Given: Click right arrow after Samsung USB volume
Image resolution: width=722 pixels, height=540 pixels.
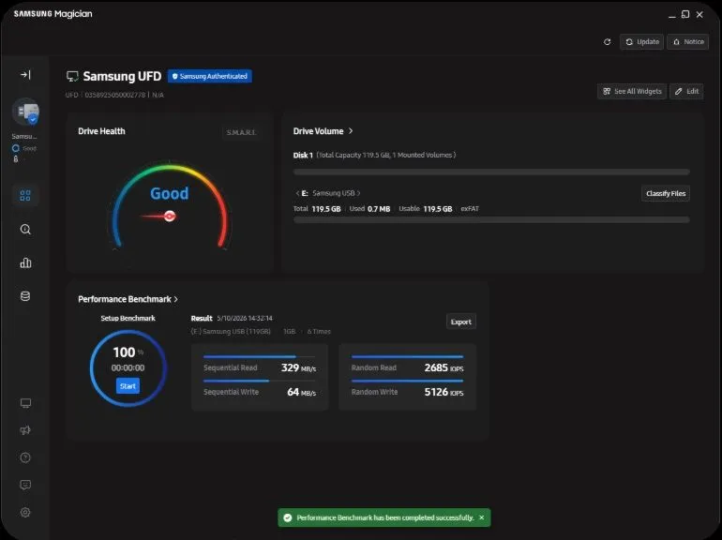Looking at the screenshot, I should (x=359, y=193).
